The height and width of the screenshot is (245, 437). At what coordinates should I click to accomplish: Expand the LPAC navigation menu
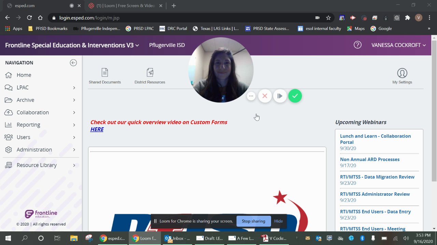[41, 87]
